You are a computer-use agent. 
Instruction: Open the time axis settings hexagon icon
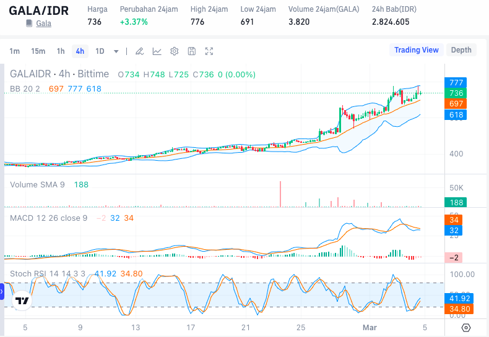click(x=466, y=328)
